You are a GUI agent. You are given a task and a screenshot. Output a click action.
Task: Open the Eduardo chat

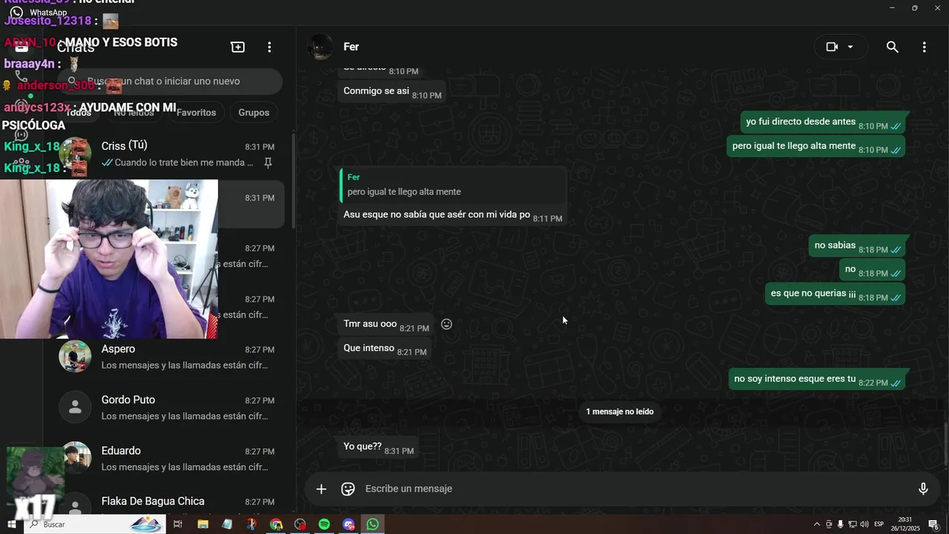point(169,458)
